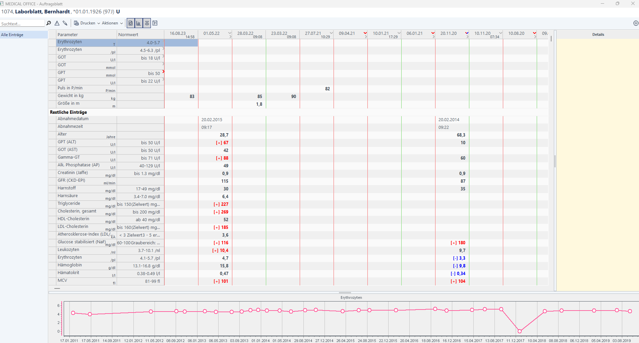Click the low Erythrozyten value [-] 3,3
The image size is (639, 343).
click(x=452, y=258)
